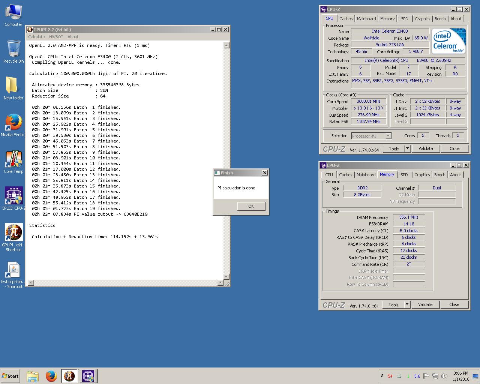Click the Start button
The height and width of the screenshot is (384, 480).
(x=10, y=376)
